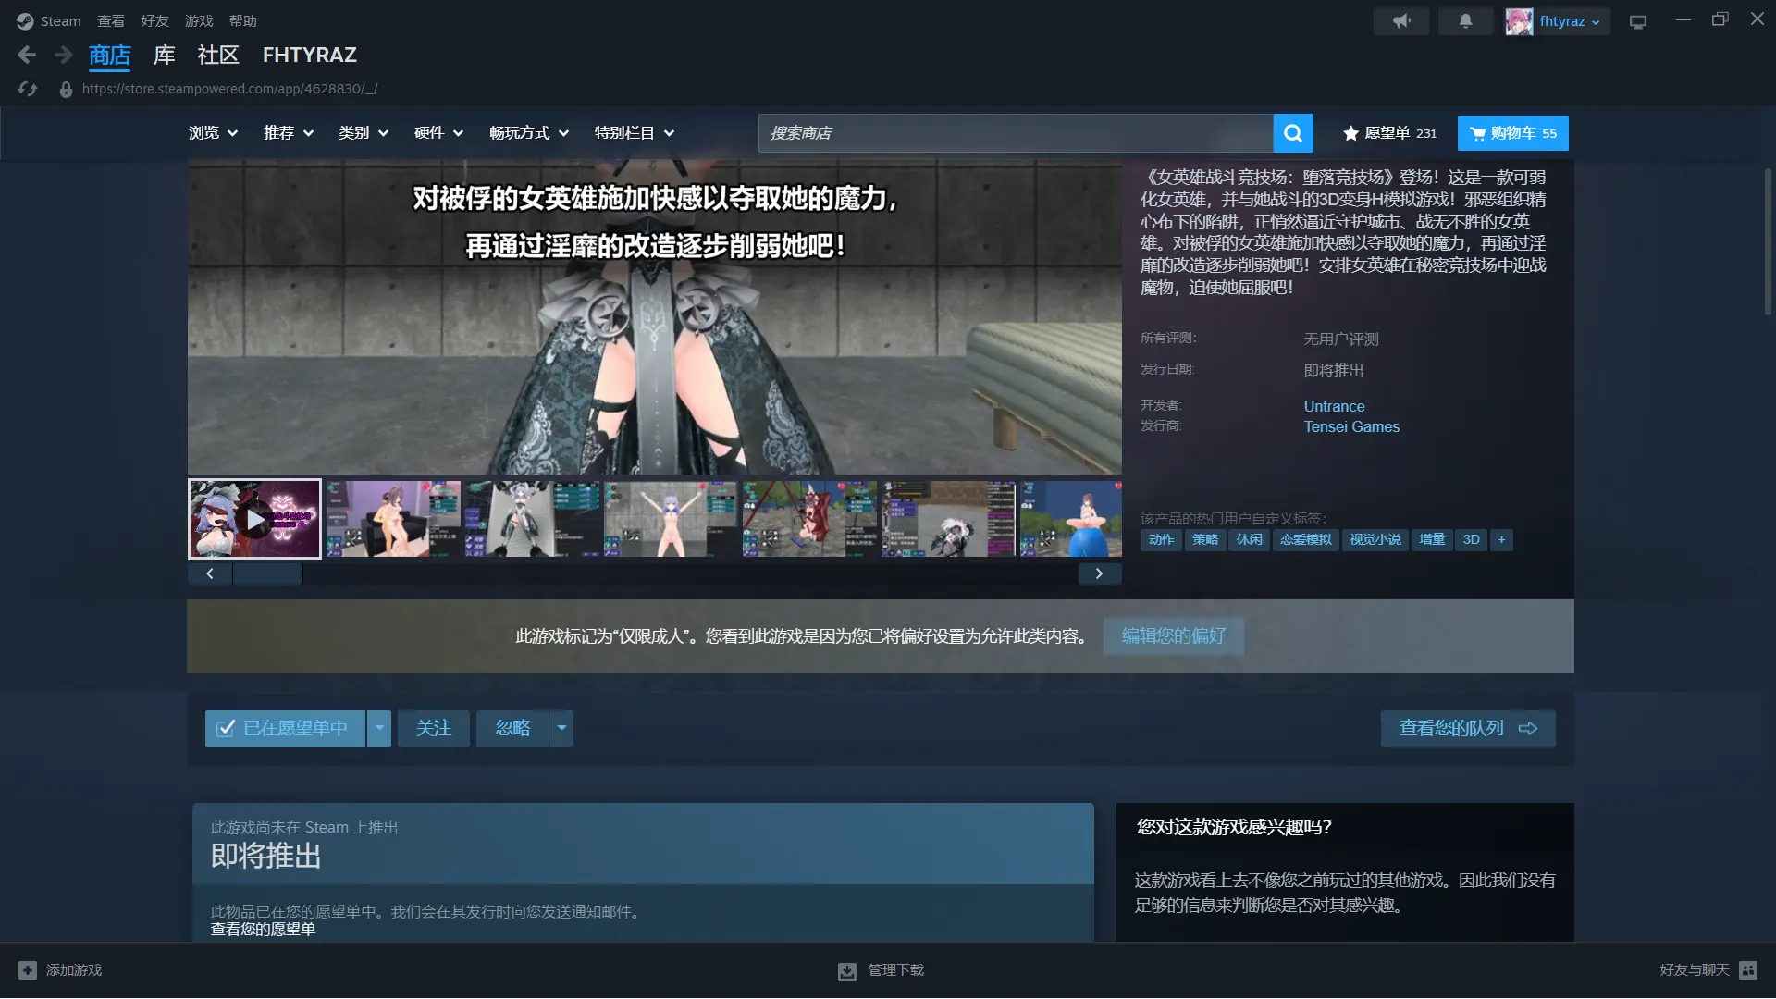This screenshot has height=999, width=1776.
Task: Open the 管理下载 downloads icon
Action: tap(847, 971)
